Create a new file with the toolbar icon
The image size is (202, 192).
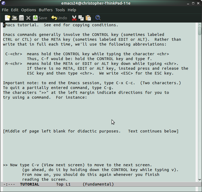click(x=7, y=18)
